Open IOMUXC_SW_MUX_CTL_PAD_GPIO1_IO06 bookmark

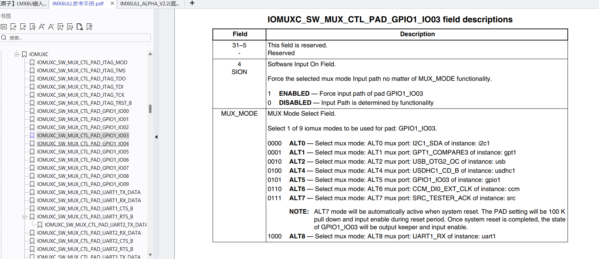tap(83, 160)
